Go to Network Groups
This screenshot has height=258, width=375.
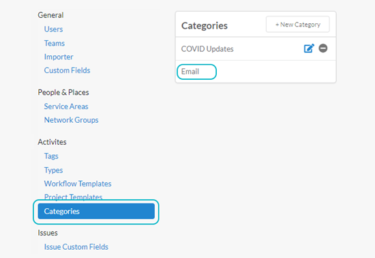pyautogui.click(x=71, y=120)
